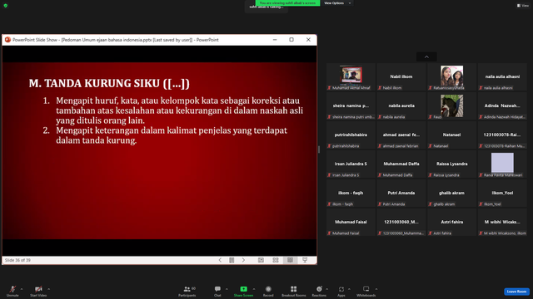Expand caret beside Reactions
Viewport: 533px width, 299px height.
(327, 289)
